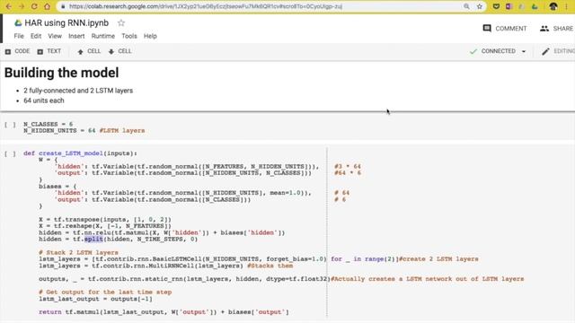Viewport: 575px width, 323px height.
Task: Click the 'X = tf.reshape(X, [-1, N_FEATURES])' line
Action: [x=105, y=226]
